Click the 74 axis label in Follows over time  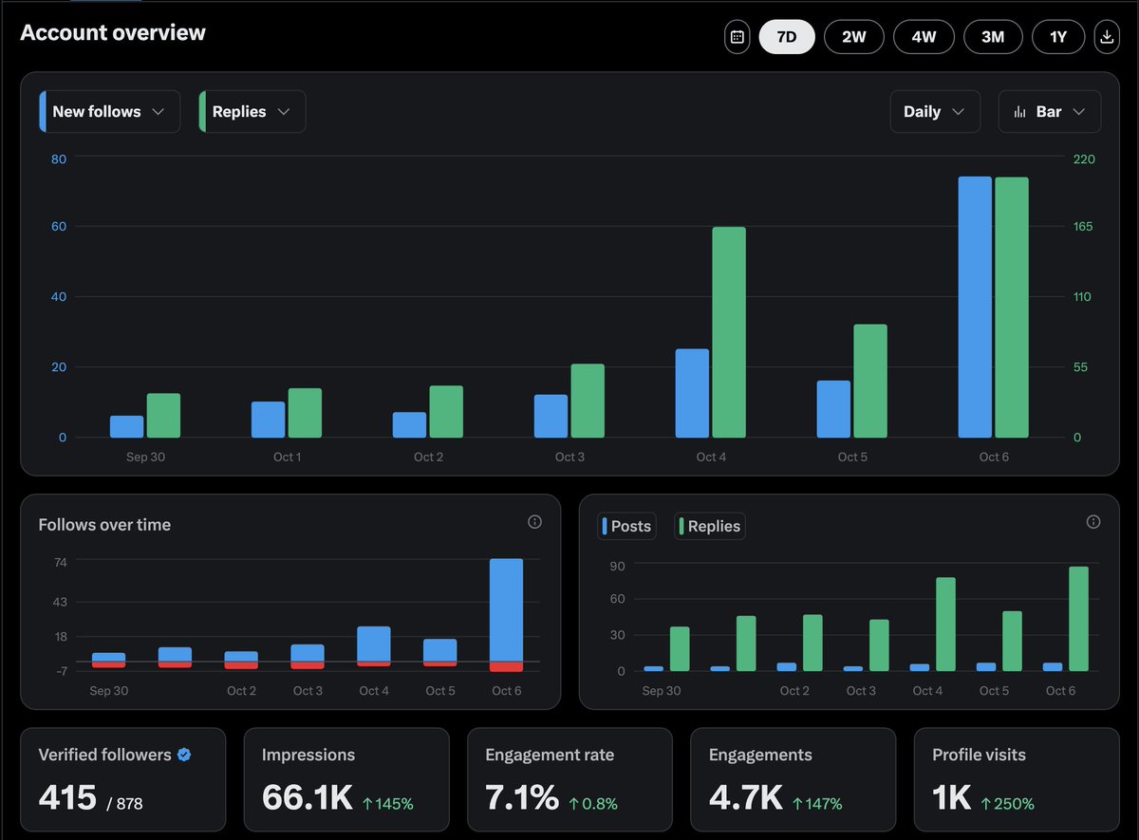(60, 562)
